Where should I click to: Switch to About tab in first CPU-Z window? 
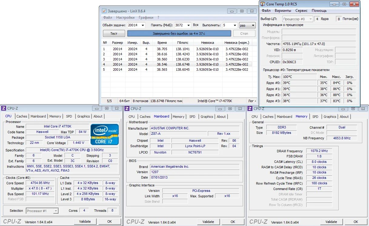(x=98, y=116)
